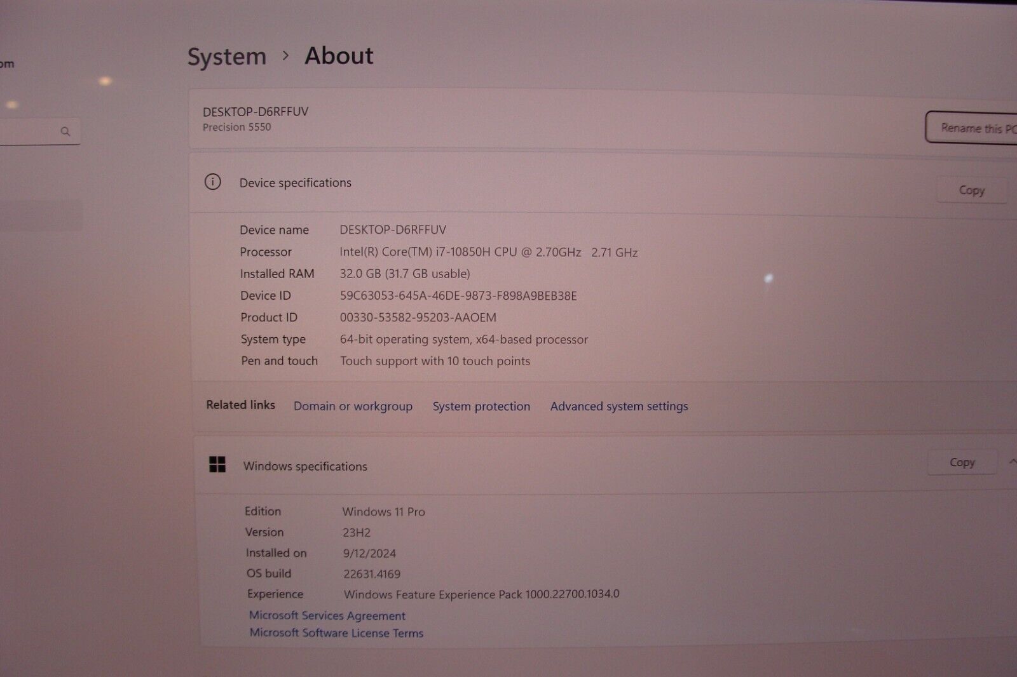
Task: Open Advanced system settings
Action: 618,406
